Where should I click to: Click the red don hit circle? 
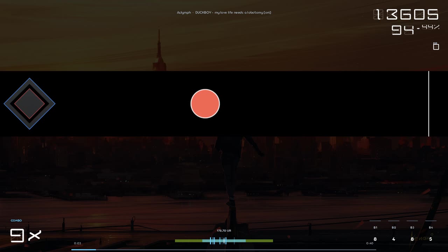click(205, 104)
